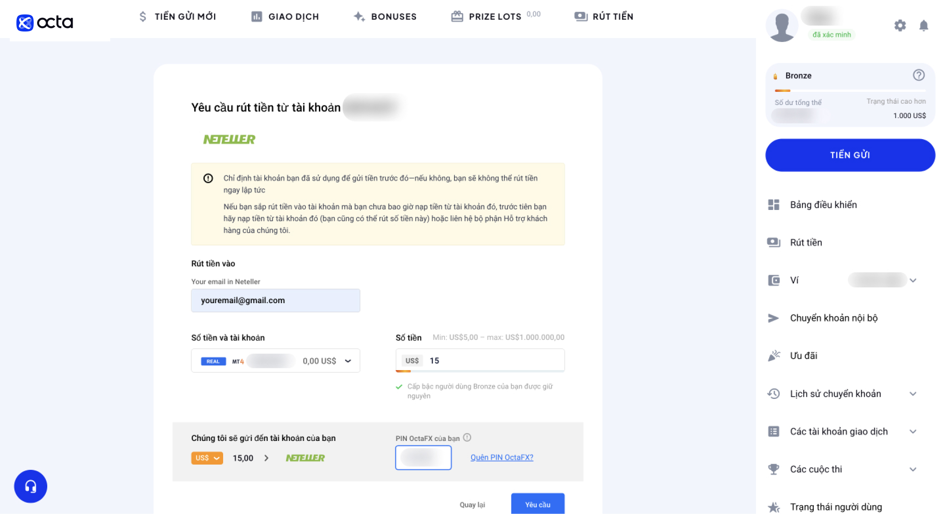Click the Yêu cầu submit button
The image size is (938, 514).
(x=538, y=504)
